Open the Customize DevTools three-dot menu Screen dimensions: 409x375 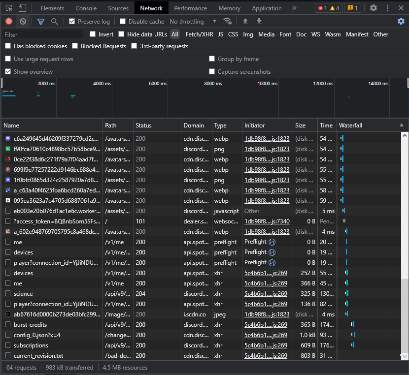tap(387, 8)
